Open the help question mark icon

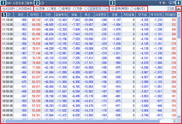[x=160, y=3]
